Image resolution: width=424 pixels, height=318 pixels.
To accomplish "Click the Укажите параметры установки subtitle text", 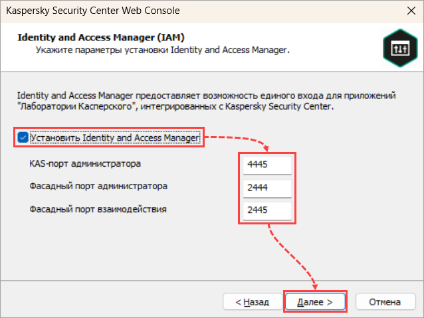I will tap(163, 50).
